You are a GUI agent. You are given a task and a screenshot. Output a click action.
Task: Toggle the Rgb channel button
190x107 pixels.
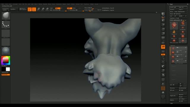(58, 8)
